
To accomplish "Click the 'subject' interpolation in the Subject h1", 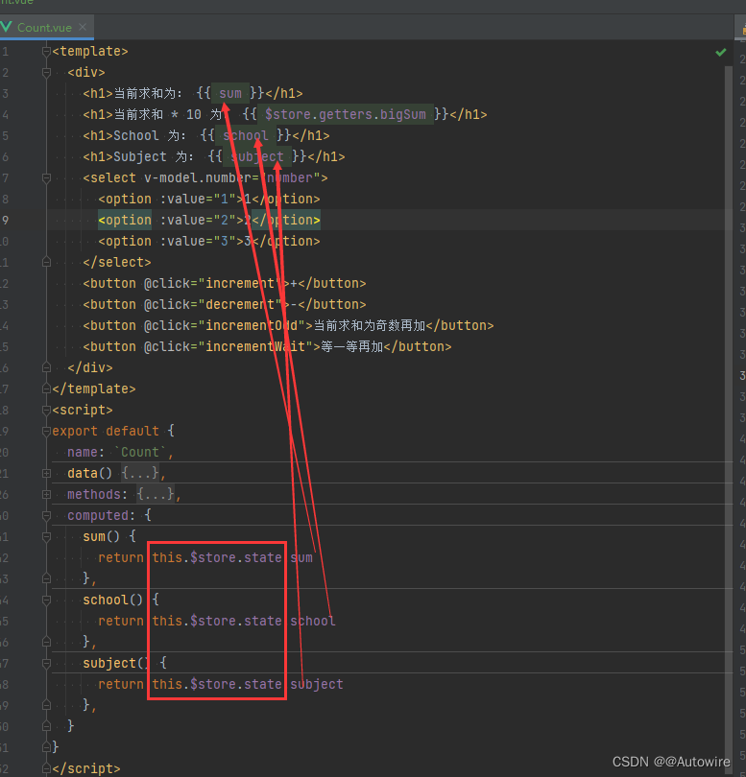I will pos(257,156).
